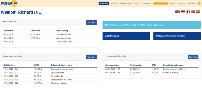Image resolution: width=202 pixels, height=97 pixels.
Task: Click the Dichlorobenzoic acid(3,5-) entry
Action: [x=174, y=69]
